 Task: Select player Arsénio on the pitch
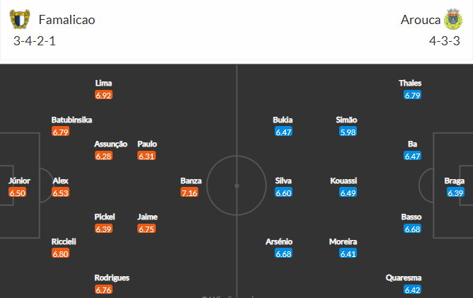coord(279,241)
